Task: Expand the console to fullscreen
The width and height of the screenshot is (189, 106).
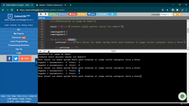Action: coord(44,51)
